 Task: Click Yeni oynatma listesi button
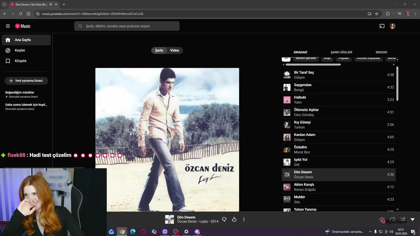click(x=26, y=81)
